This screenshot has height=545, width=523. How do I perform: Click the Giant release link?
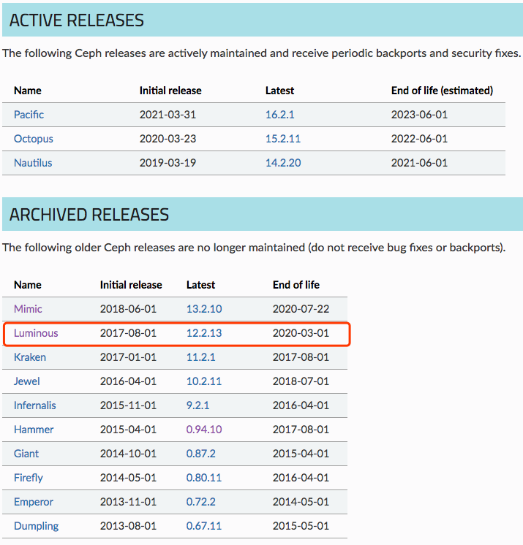[26, 454]
